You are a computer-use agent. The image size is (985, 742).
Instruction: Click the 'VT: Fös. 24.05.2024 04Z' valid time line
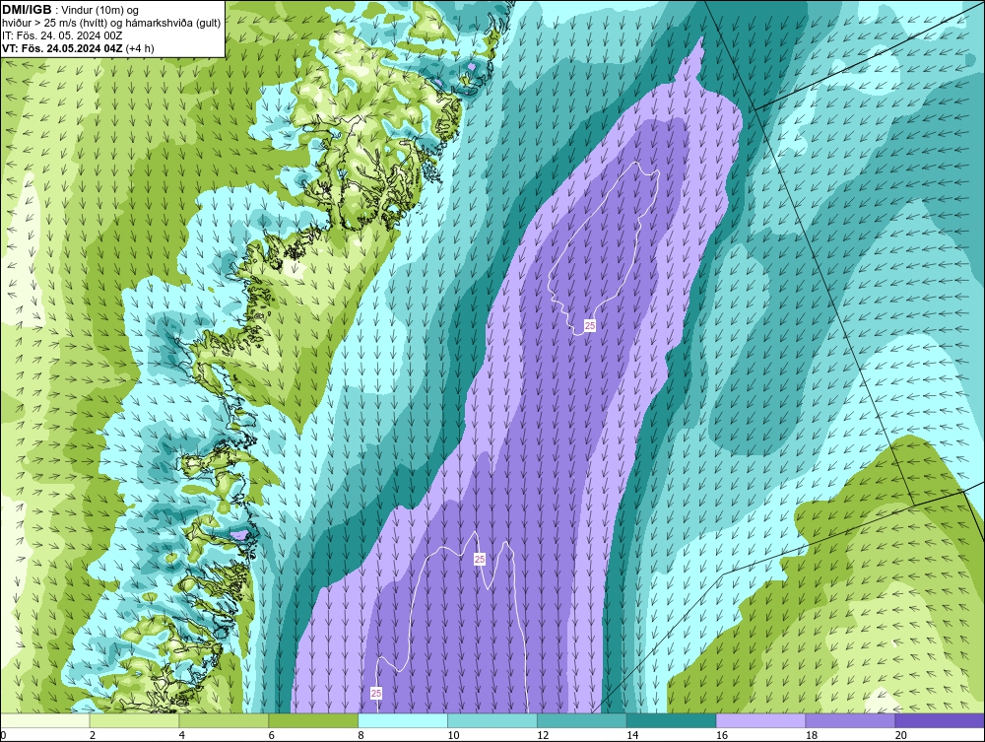(x=78, y=48)
